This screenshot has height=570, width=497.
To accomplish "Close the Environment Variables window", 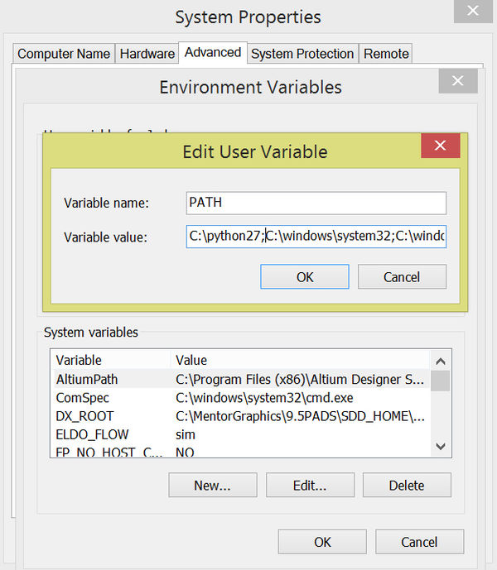I will click(x=457, y=81).
